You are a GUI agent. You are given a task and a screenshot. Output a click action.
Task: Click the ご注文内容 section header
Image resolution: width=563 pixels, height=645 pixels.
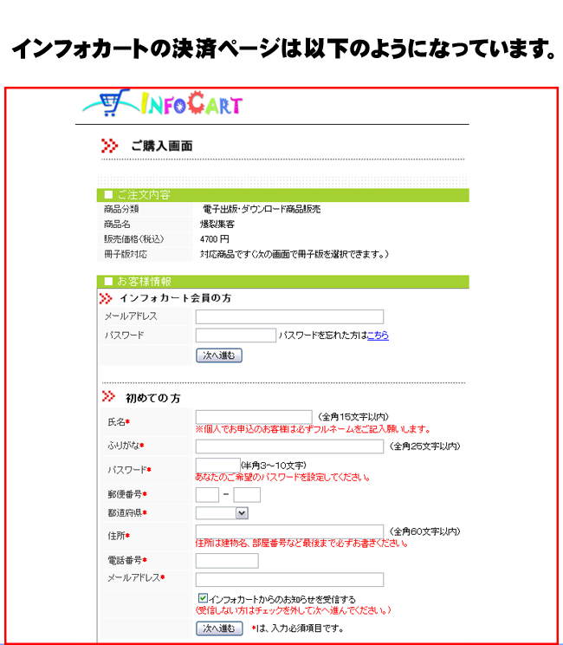coord(282,195)
